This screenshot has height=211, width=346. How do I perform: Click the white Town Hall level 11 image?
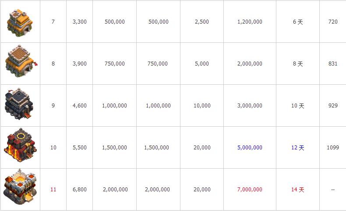[20, 187]
